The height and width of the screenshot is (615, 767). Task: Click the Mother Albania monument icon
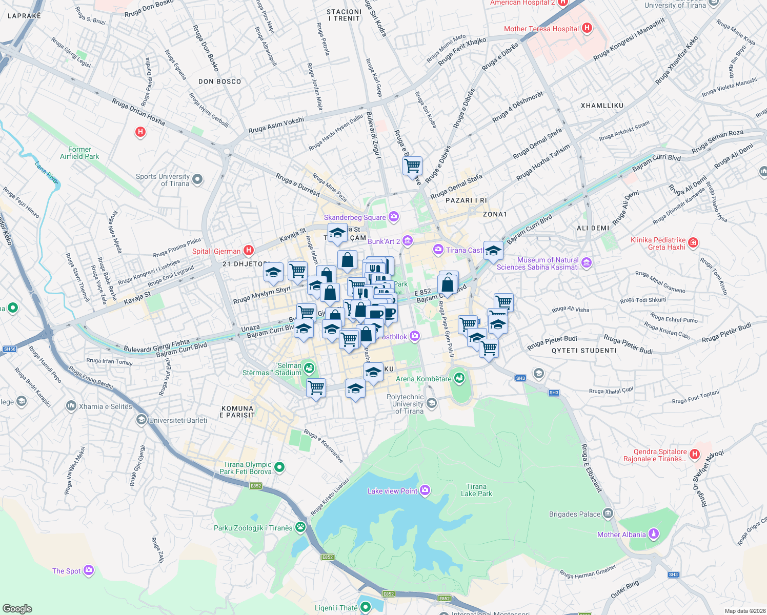pyautogui.click(x=653, y=534)
